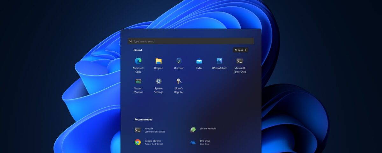Select the "System Settings" label
Viewport: 382px width, 153px height.
pos(159,90)
